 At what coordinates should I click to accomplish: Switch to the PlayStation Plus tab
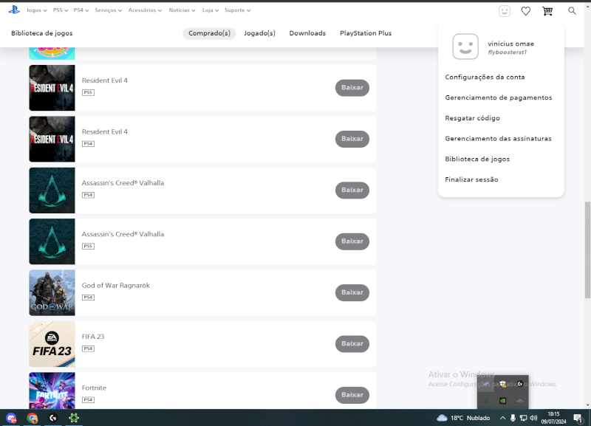[366, 33]
